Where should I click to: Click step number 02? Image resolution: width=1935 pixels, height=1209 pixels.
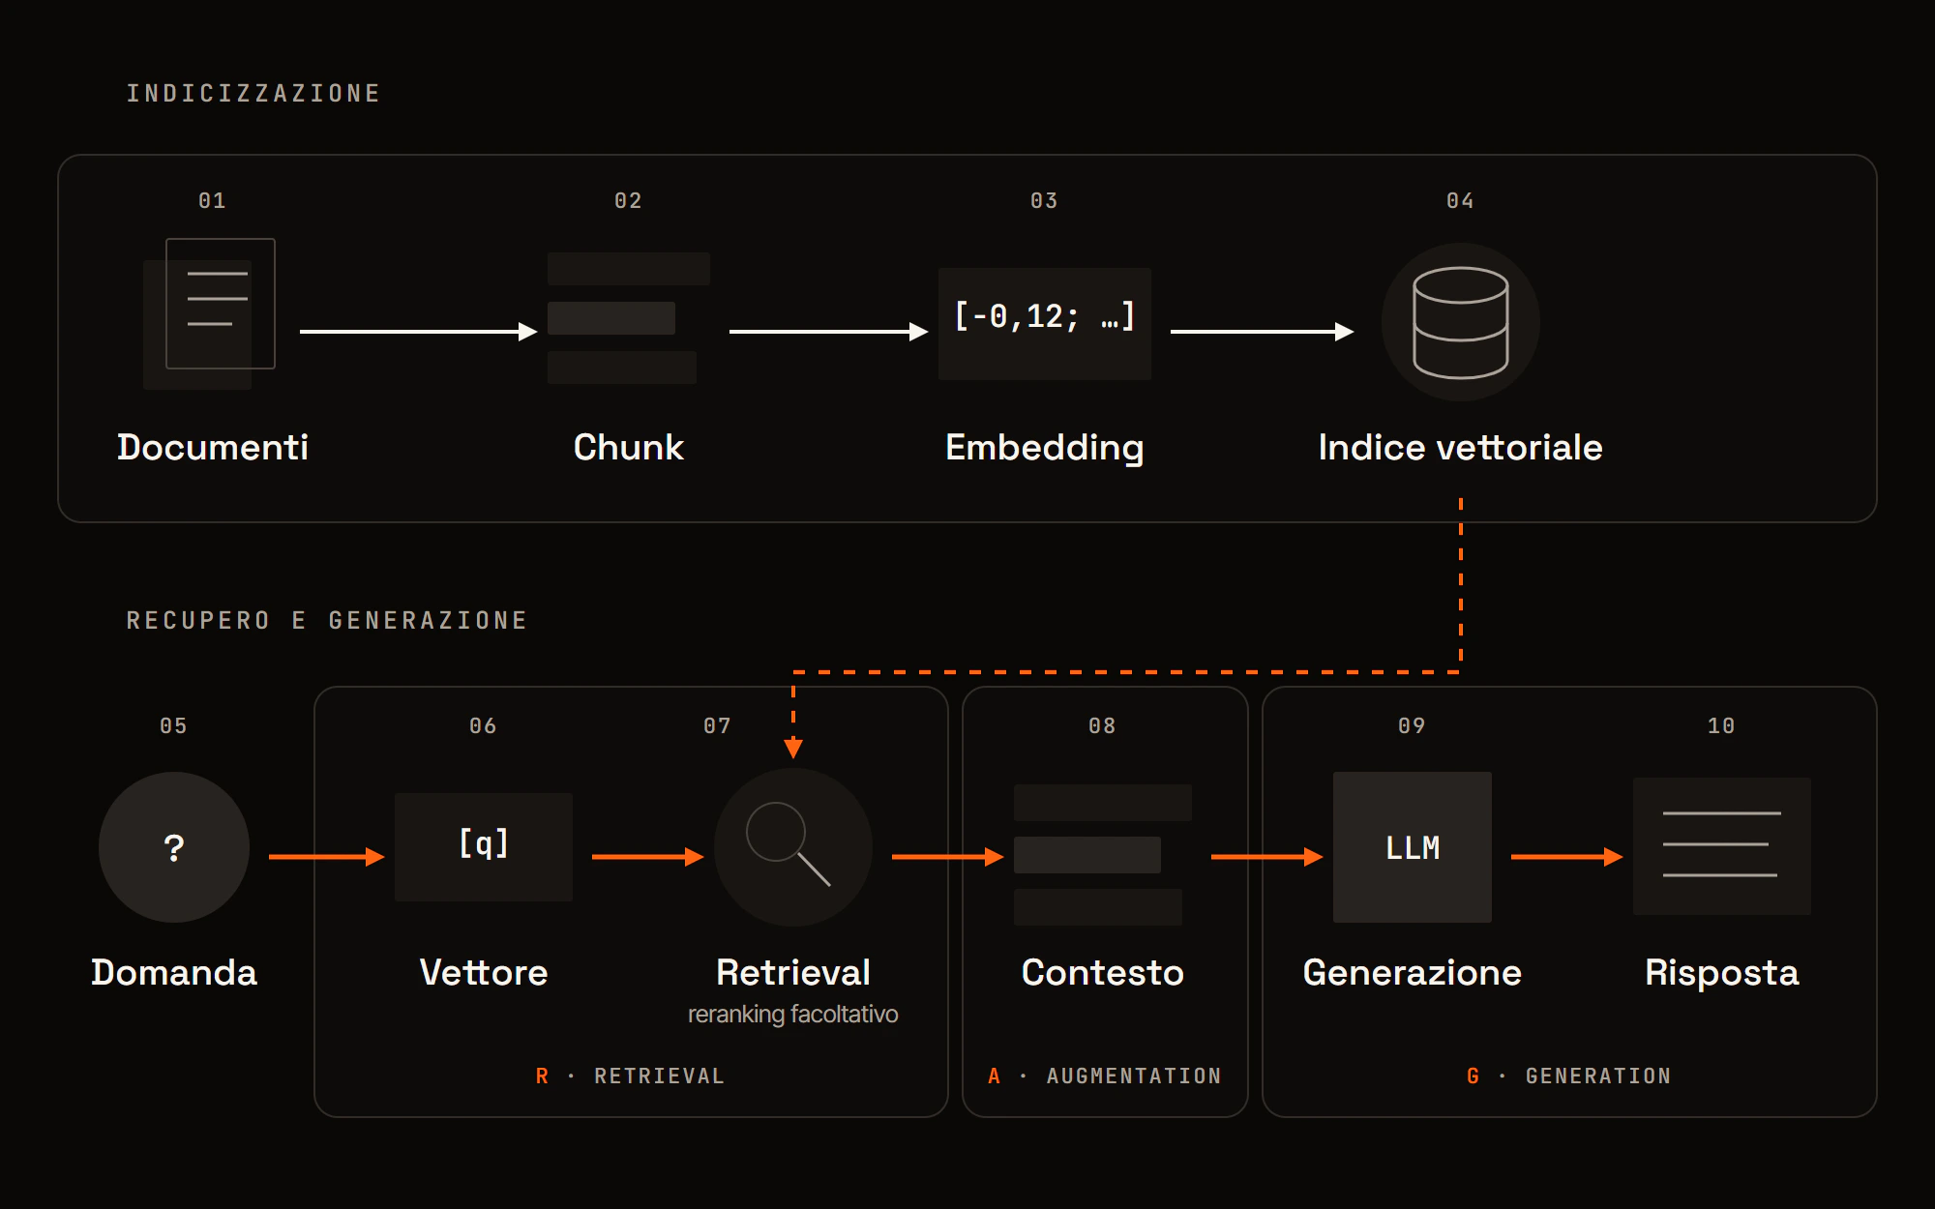click(629, 201)
